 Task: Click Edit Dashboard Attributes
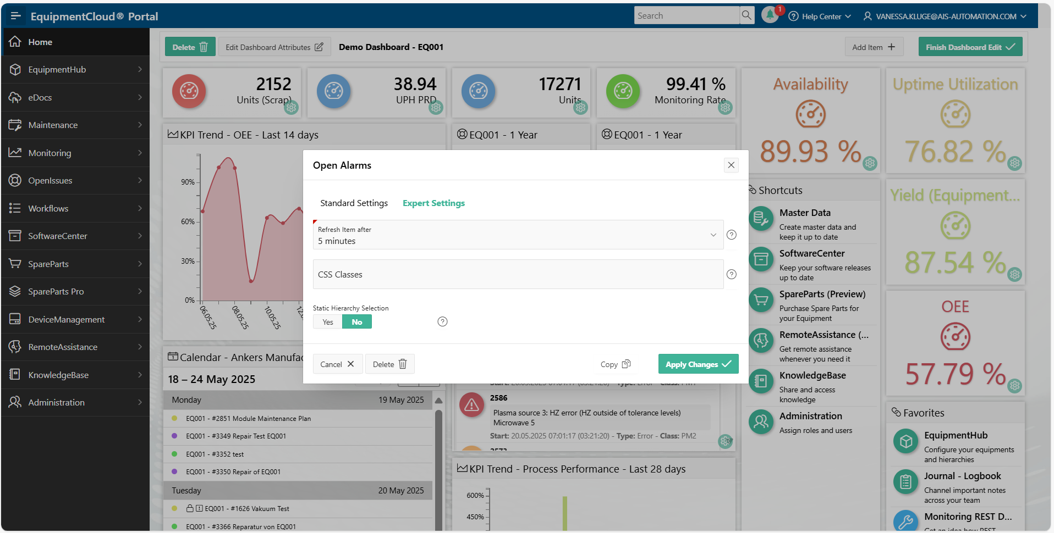(x=275, y=47)
